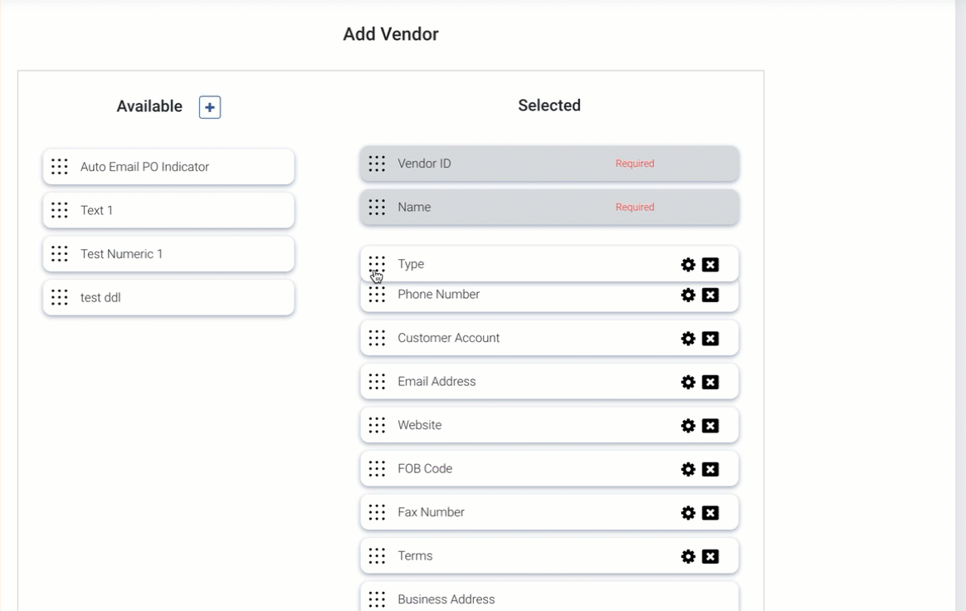Click the Selected column heading
The height and width of the screenshot is (611, 966).
[549, 105]
